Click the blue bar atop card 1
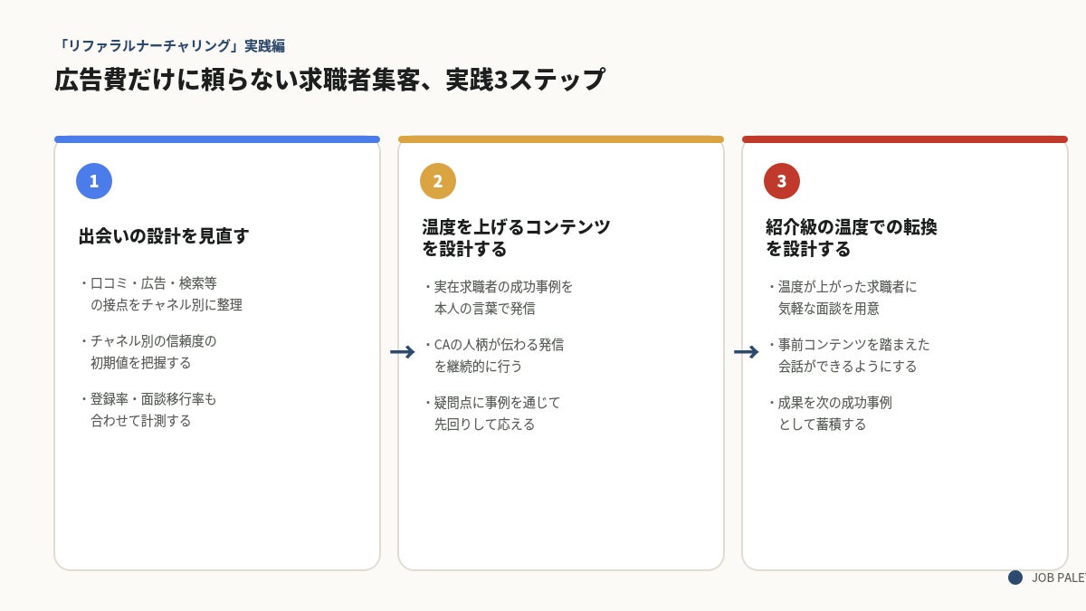The height and width of the screenshot is (611, 1086). [x=217, y=139]
